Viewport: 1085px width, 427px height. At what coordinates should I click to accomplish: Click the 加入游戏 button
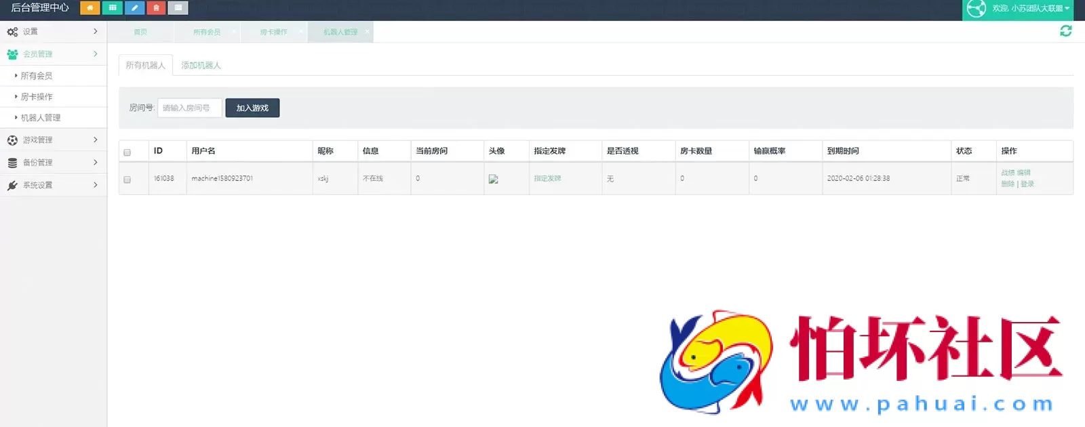click(x=252, y=108)
